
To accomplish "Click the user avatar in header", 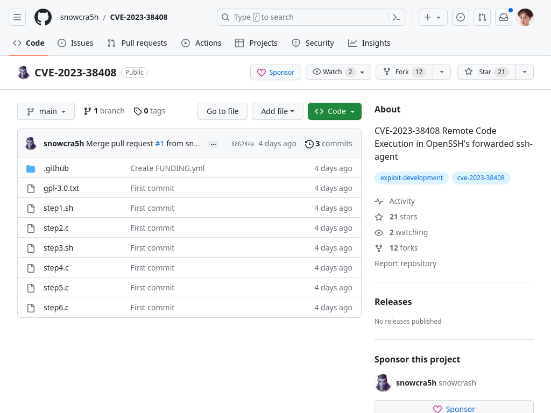I will point(525,17).
